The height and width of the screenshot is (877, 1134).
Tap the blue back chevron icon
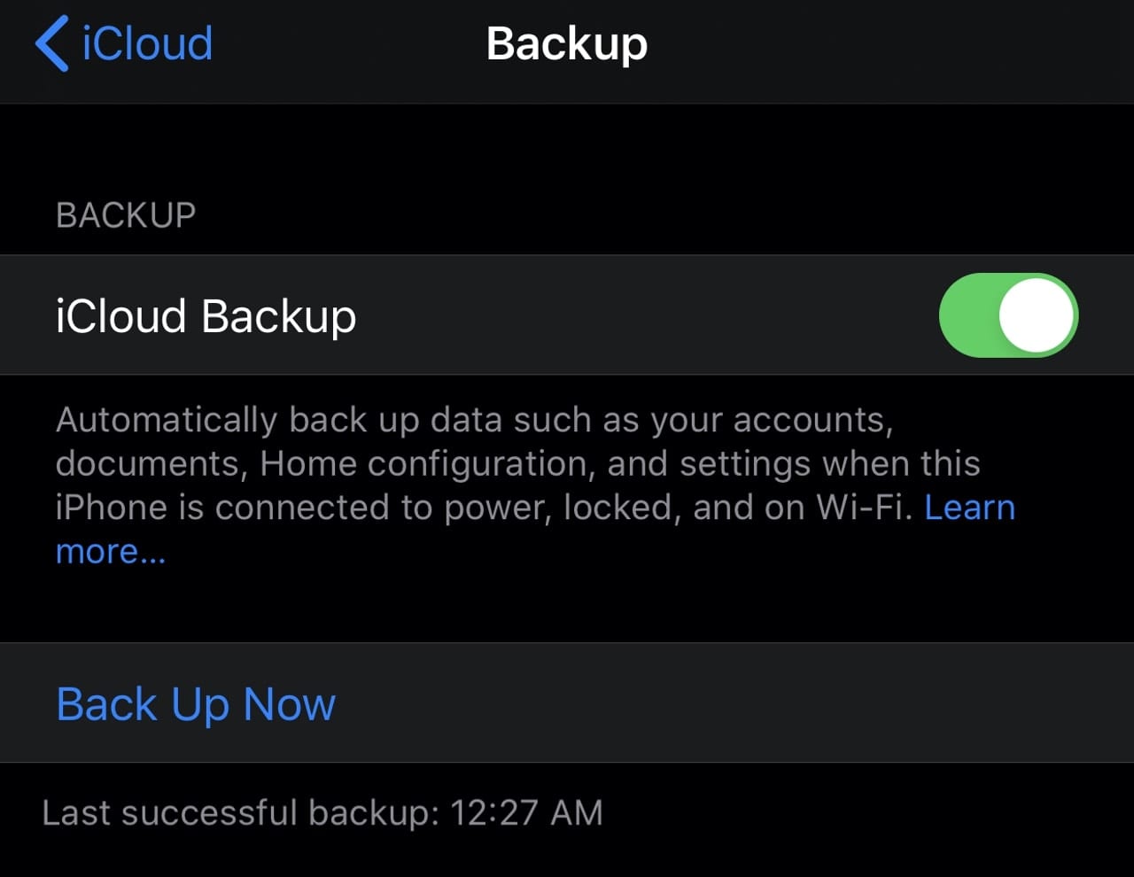(52, 44)
